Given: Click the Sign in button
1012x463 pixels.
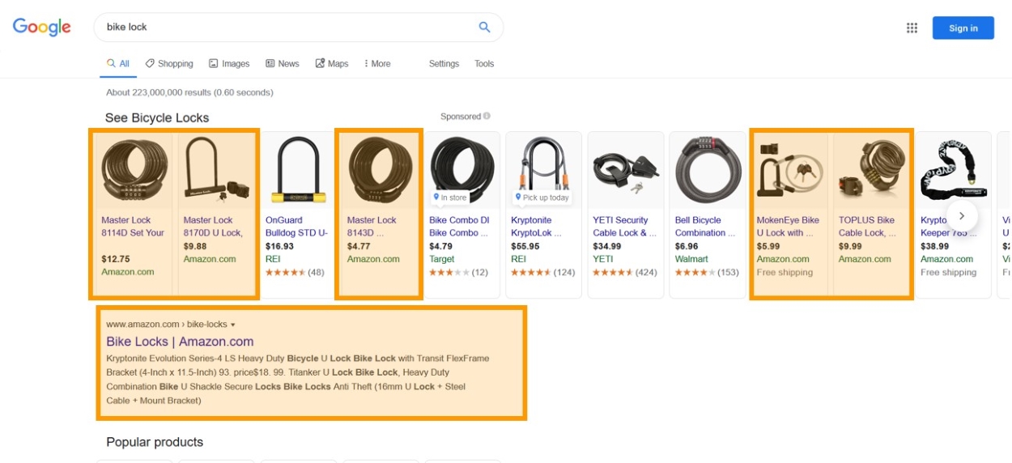Looking at the screenshot, I should pyautogui.click(x=963, y=28).
